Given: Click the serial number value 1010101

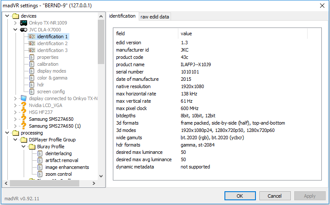Looking at the screenshot, I should [x=190, y=72].
